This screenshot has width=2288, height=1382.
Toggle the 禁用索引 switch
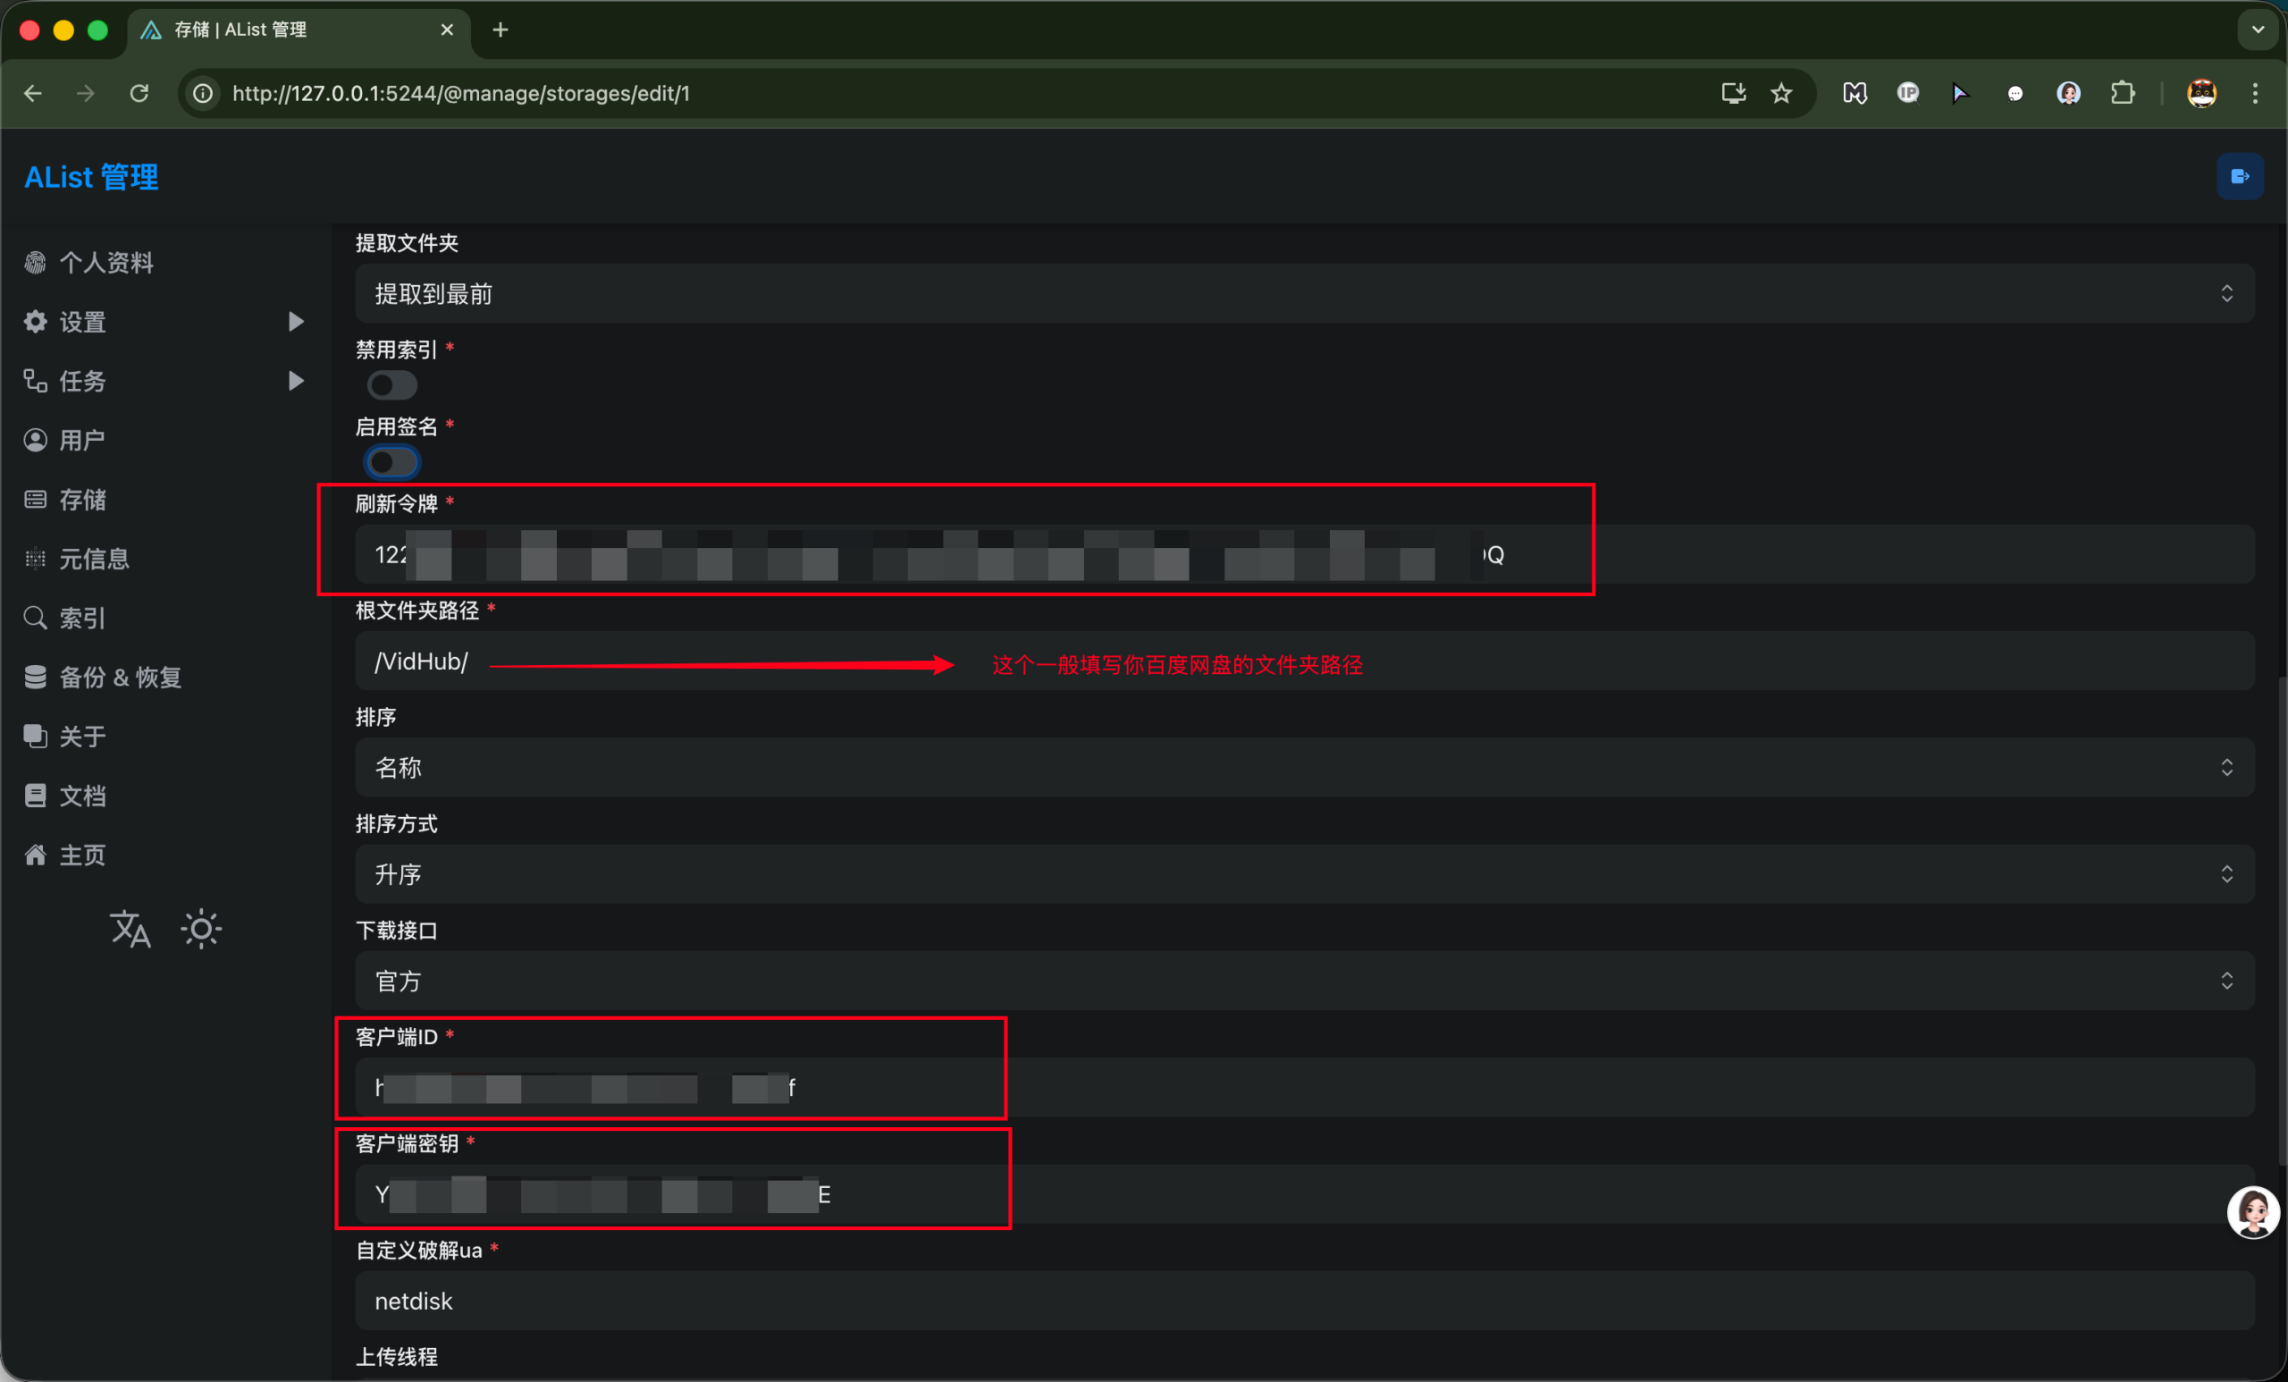391,384
